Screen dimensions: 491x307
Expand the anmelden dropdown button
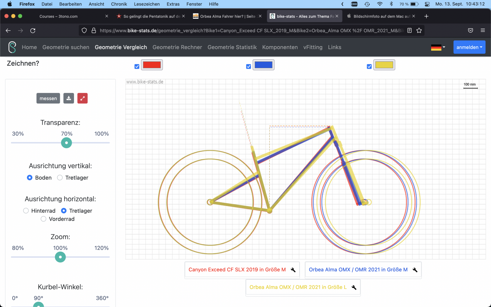click(469, 47)
